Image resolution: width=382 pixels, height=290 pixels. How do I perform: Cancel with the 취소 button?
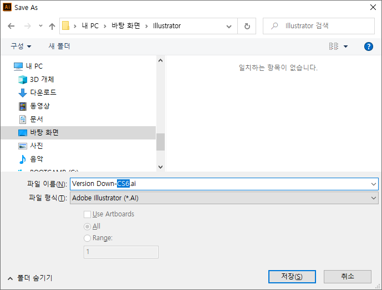(347, 276)
